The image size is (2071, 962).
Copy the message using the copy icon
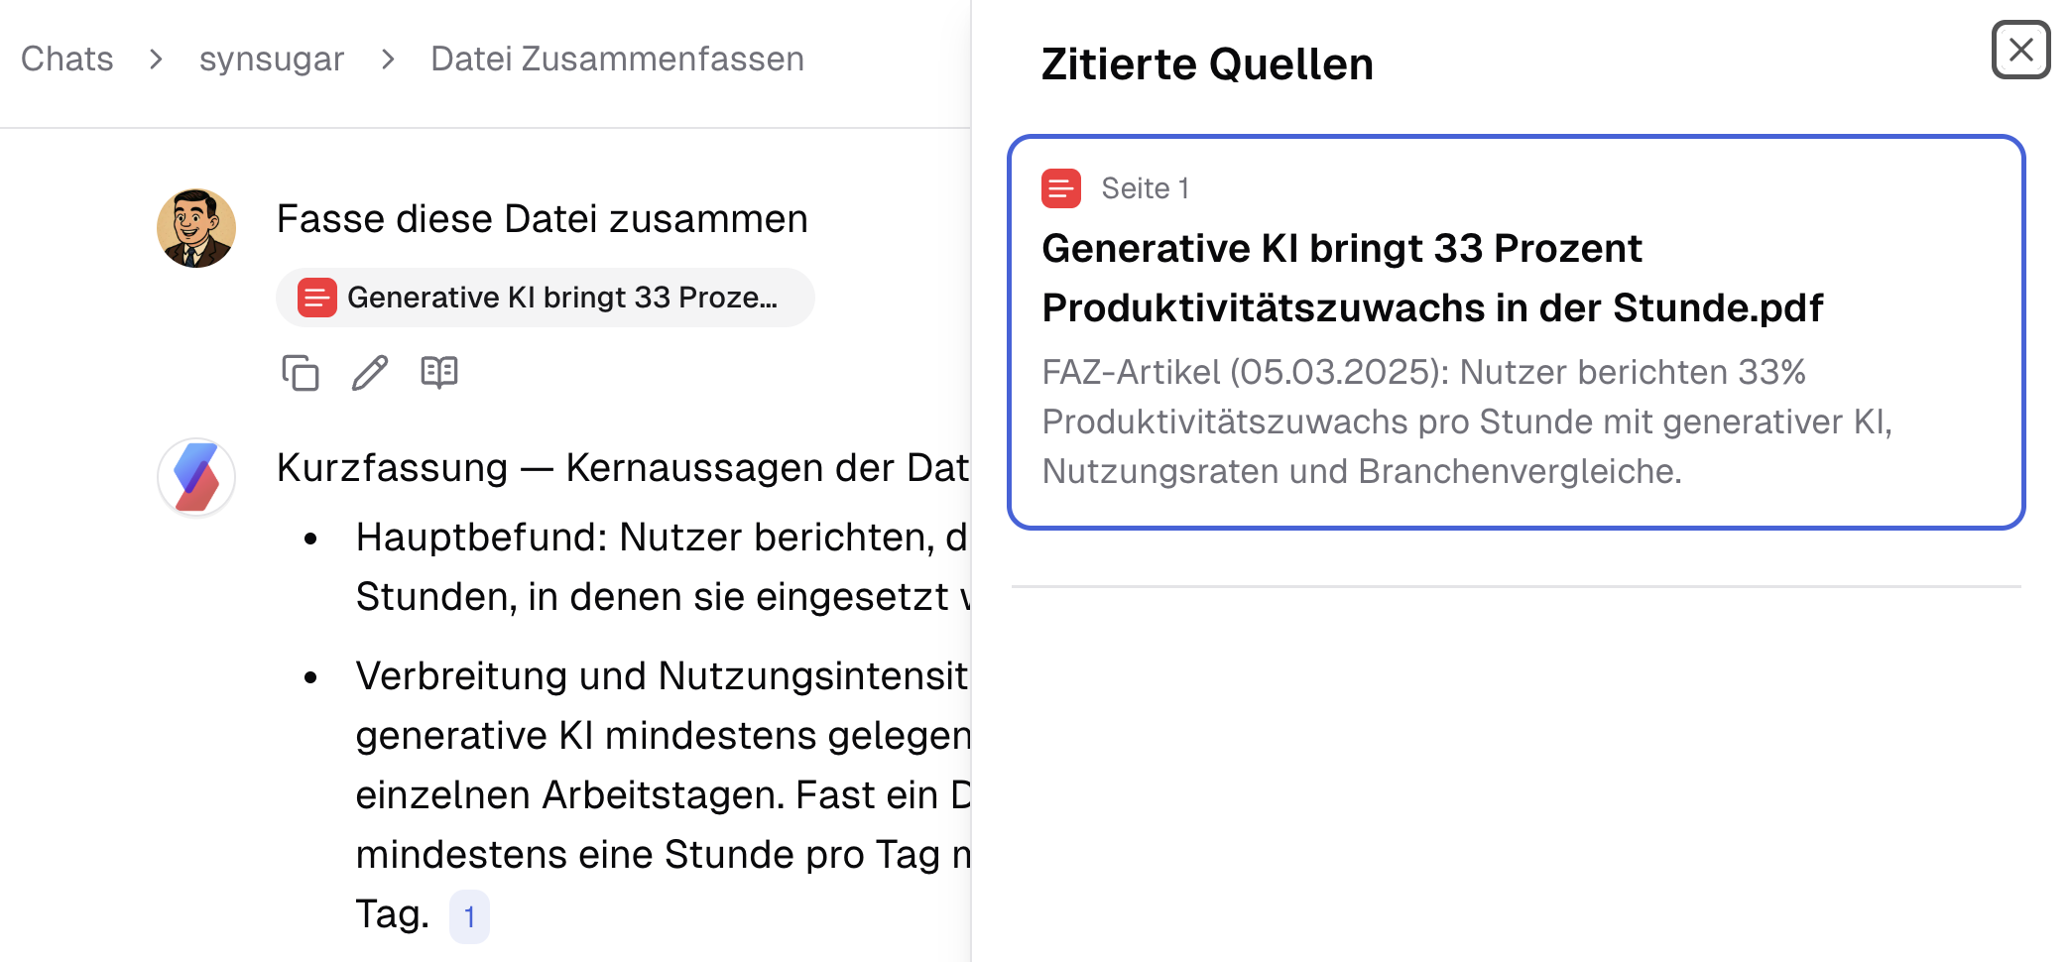[x=301, y=374]
